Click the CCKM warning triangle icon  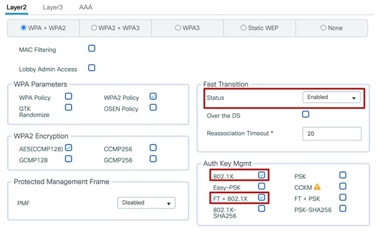pos(317,187)
